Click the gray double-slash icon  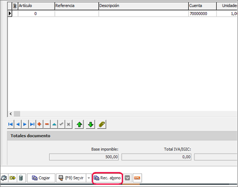(x=128, y=178)
